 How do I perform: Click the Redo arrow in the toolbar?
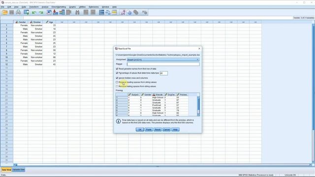click(41, 13)
